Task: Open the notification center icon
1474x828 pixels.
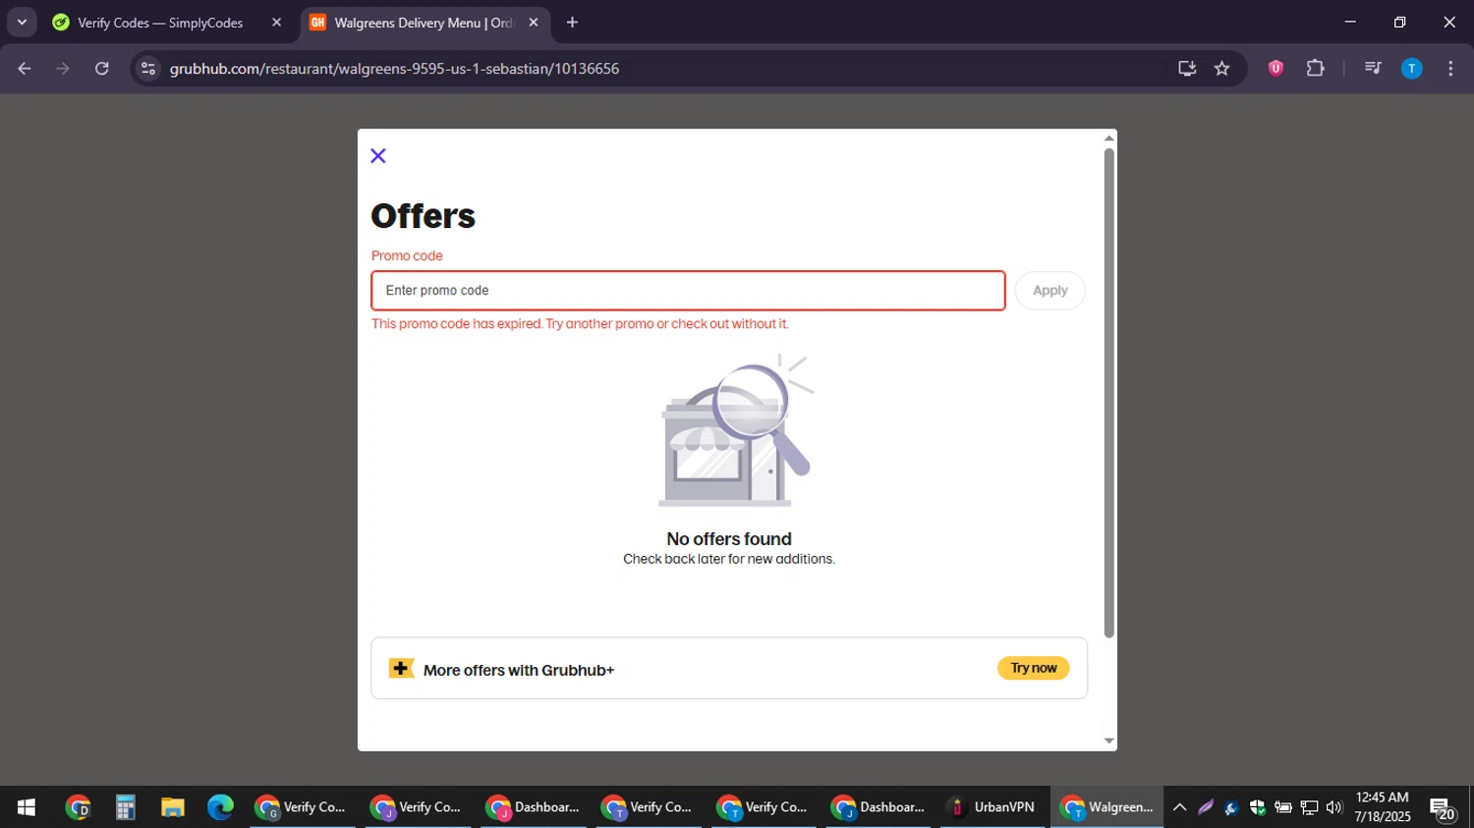Action: click(x=1443, y=808)
